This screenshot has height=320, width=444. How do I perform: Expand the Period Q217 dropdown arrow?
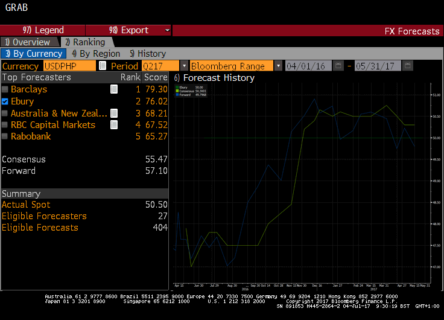(184, 66)
